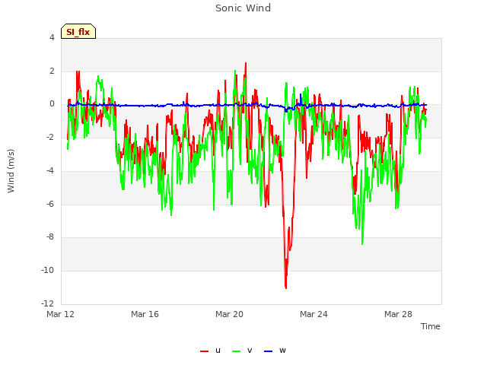
Task: Click the -10 y-axis tick label
Action: 47,271
